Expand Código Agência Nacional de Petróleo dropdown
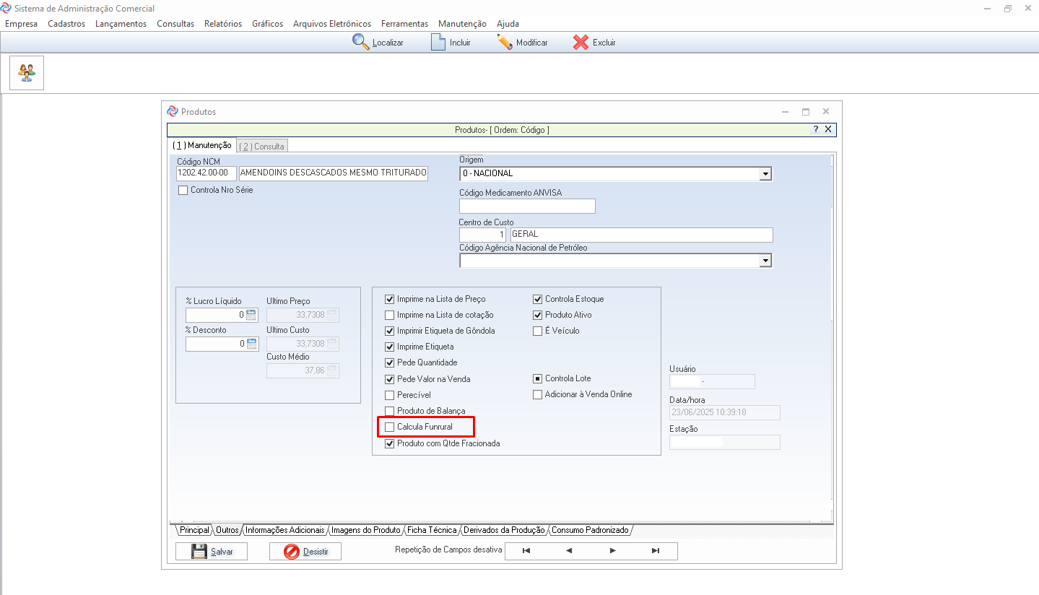Screen dimensions: 1039x595 coord(765,261)
